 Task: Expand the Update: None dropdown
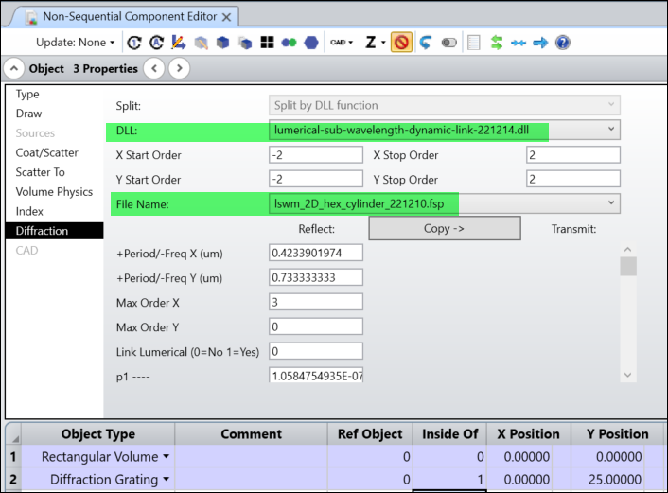pyautogui.click(x=76, y=43)
